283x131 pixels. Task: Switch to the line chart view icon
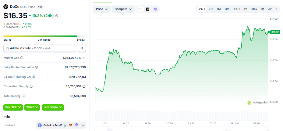pyautogui.click(x=140, y=9)
